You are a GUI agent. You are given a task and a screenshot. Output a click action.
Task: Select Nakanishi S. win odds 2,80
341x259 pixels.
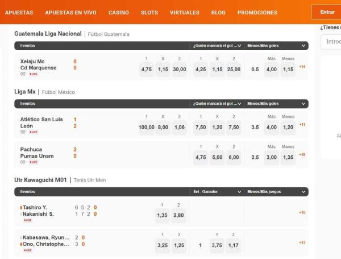(178, 215)
